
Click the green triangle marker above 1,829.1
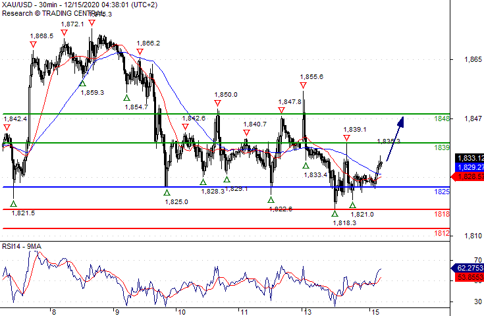click(227, 179)
